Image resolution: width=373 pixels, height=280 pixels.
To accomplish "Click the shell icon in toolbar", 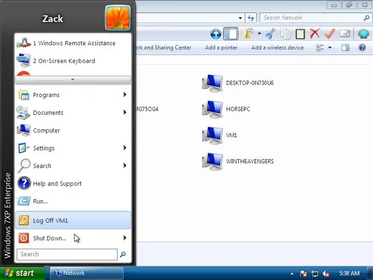I will 364,34.
